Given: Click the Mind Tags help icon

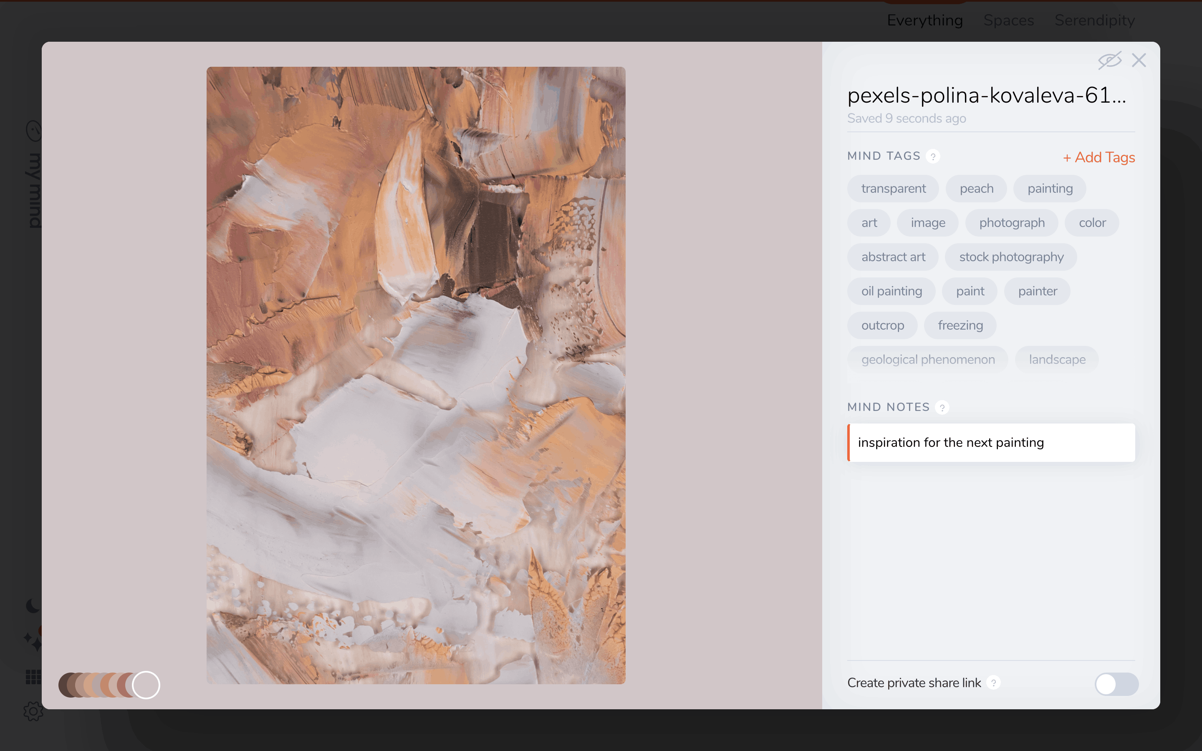Looking at the screenshot, I should 933,157.
